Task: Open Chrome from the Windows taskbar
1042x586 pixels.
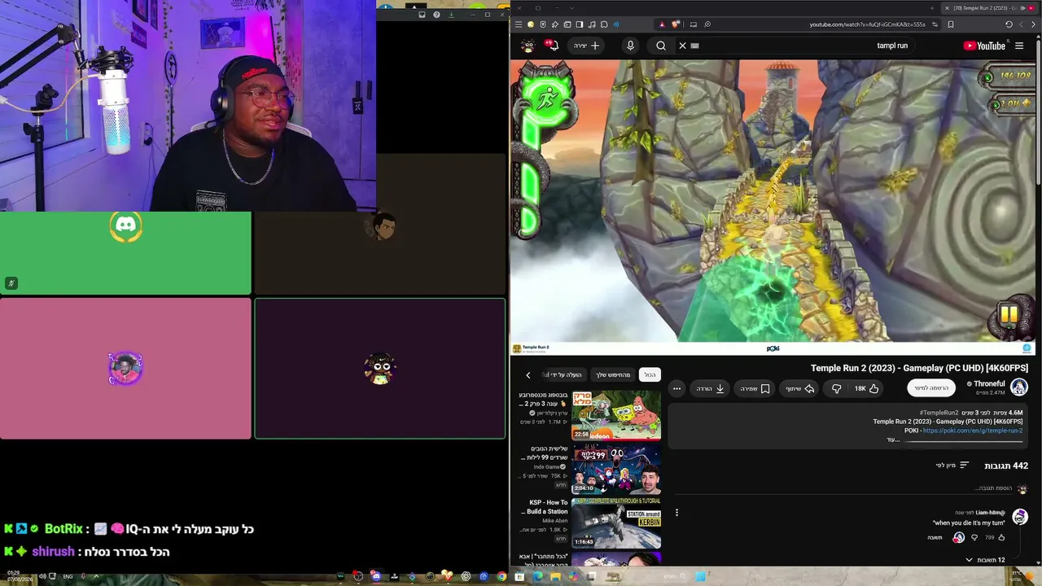Action: pyautogui.click(x=501, y=576)
